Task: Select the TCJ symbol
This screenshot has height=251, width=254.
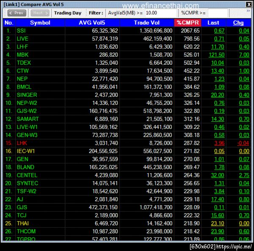Action: coord(22,215)
